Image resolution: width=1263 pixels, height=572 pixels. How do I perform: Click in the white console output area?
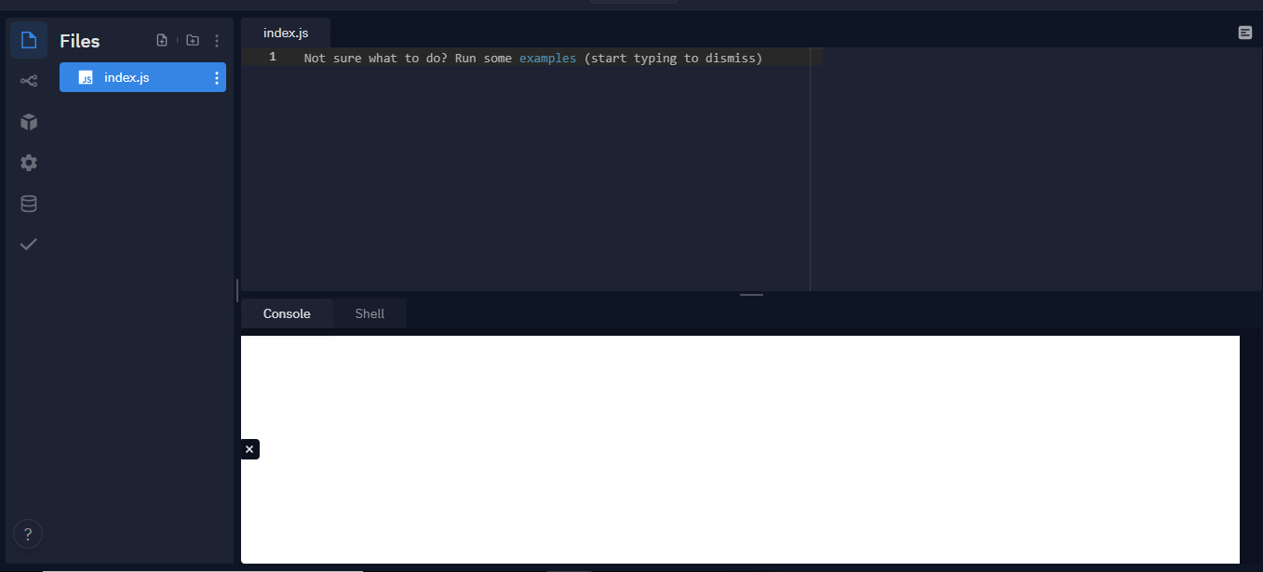coord(740,449)
